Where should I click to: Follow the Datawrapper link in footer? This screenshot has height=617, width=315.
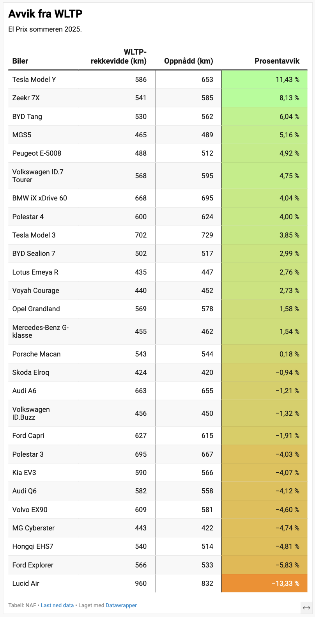(x=121, y=605)
